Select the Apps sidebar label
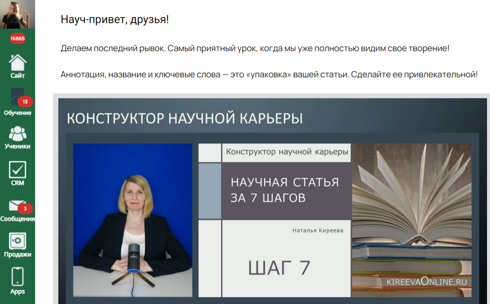The height and width of the screenshot is (304, 490). click(x=18, y=291)
